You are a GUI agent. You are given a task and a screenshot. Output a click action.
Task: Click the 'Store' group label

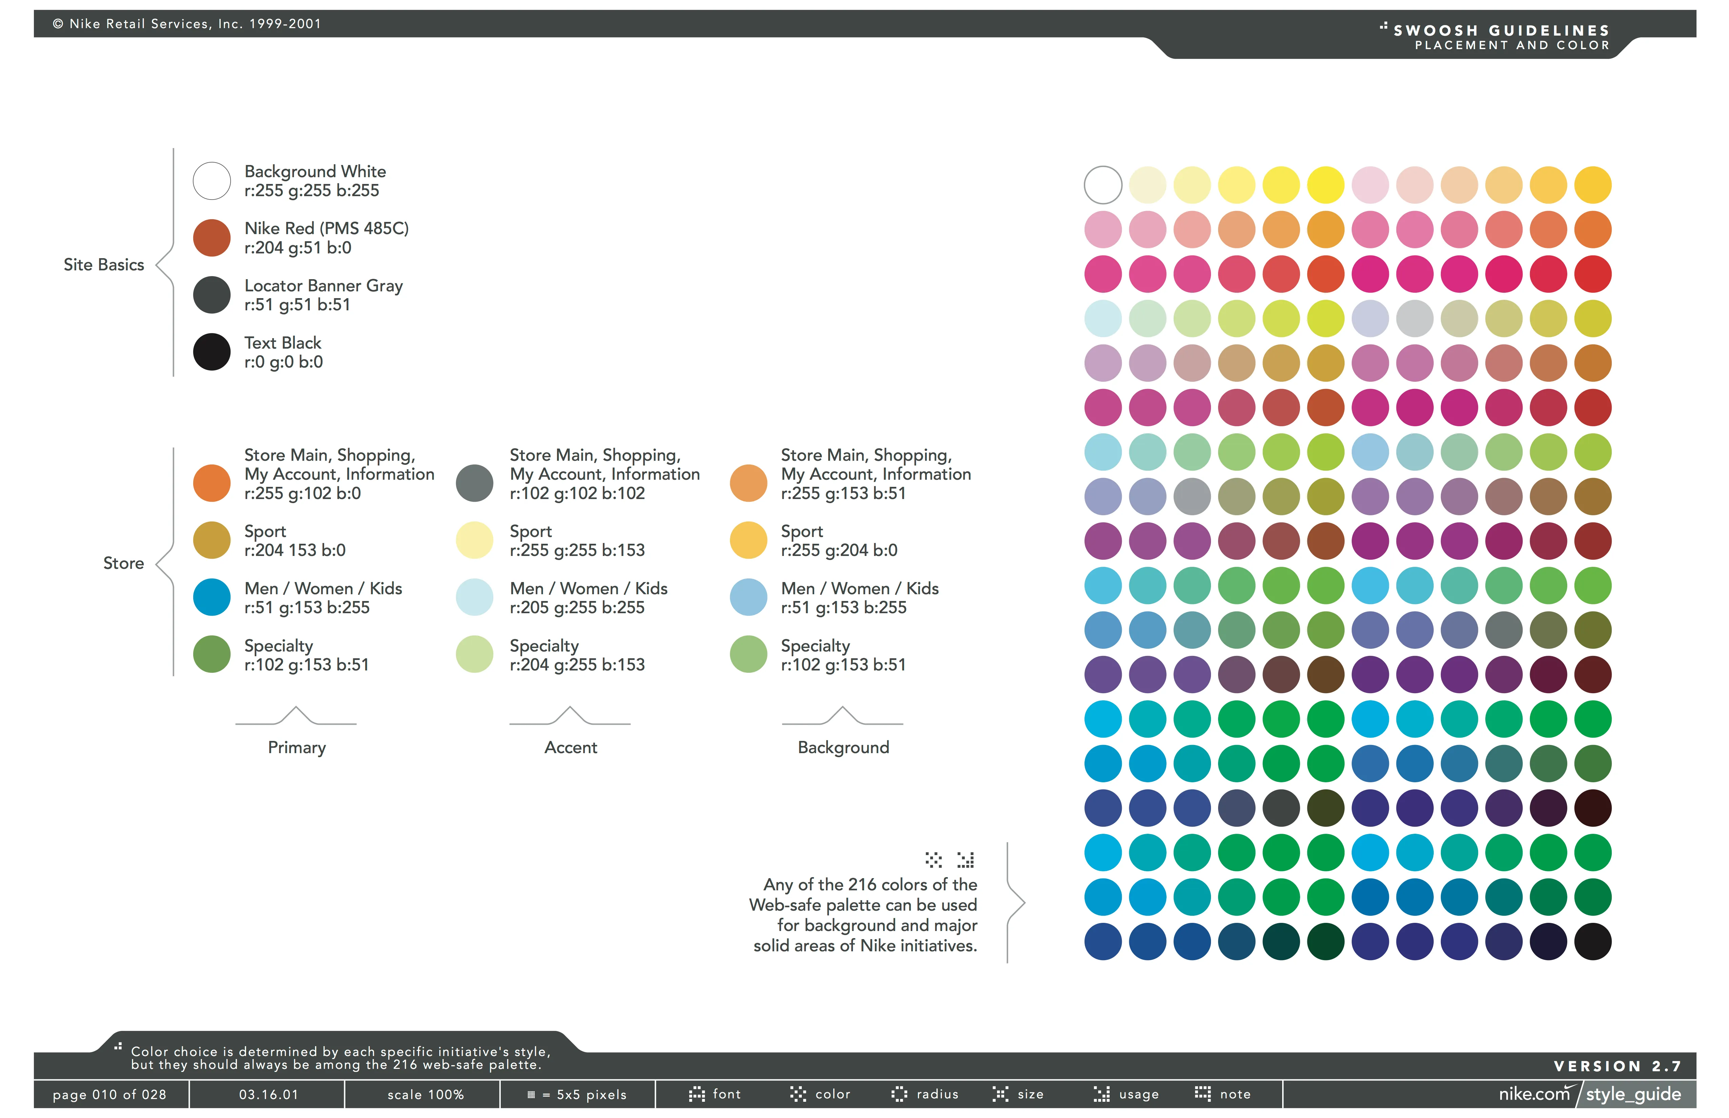(x=123, y=563)
